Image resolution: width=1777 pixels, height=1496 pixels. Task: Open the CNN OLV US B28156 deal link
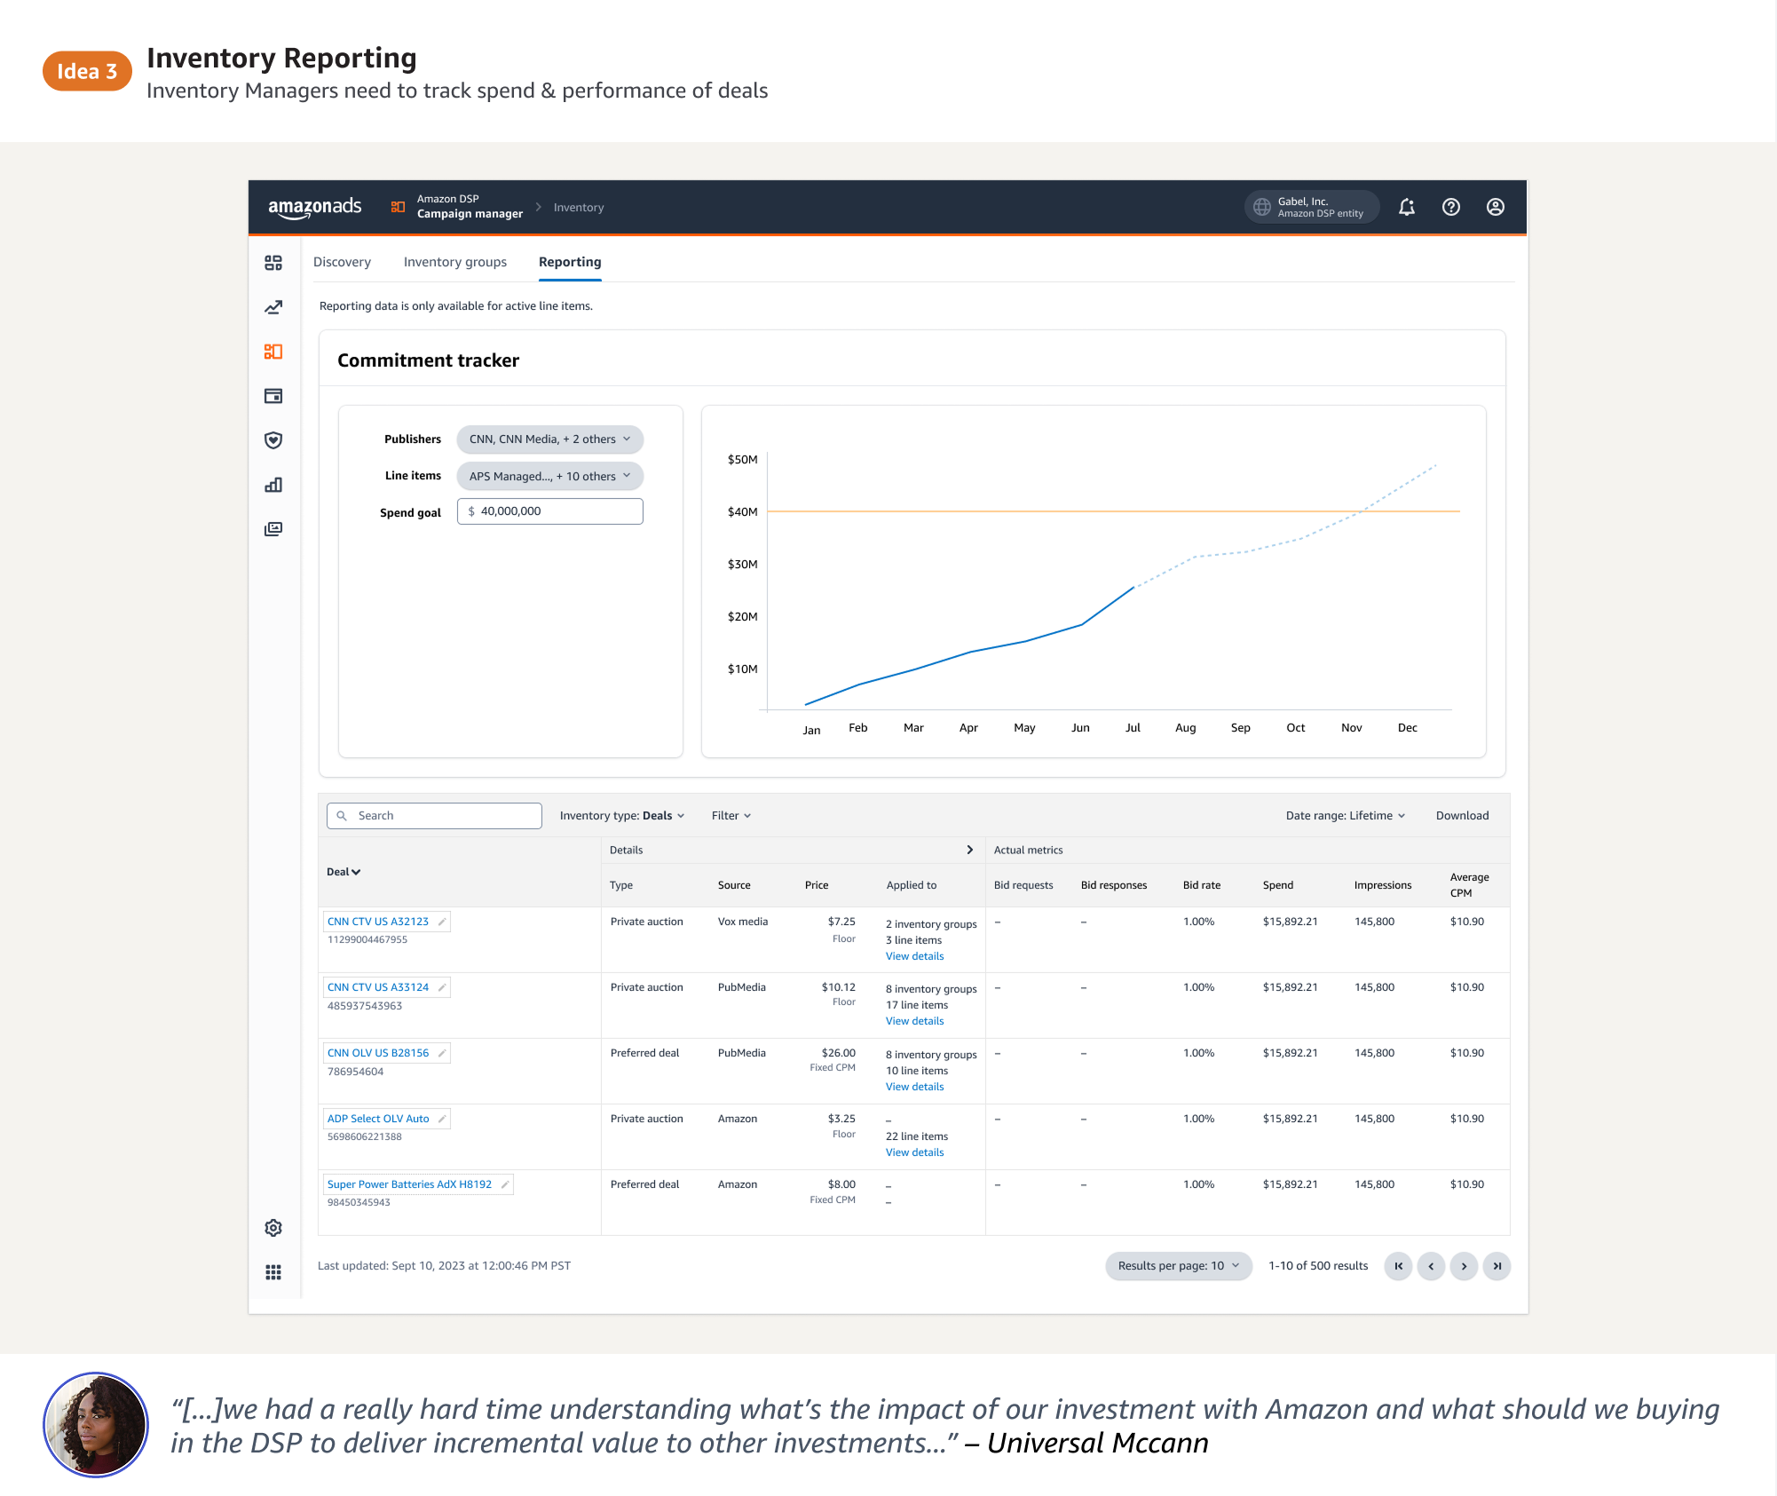point(378,1053)
